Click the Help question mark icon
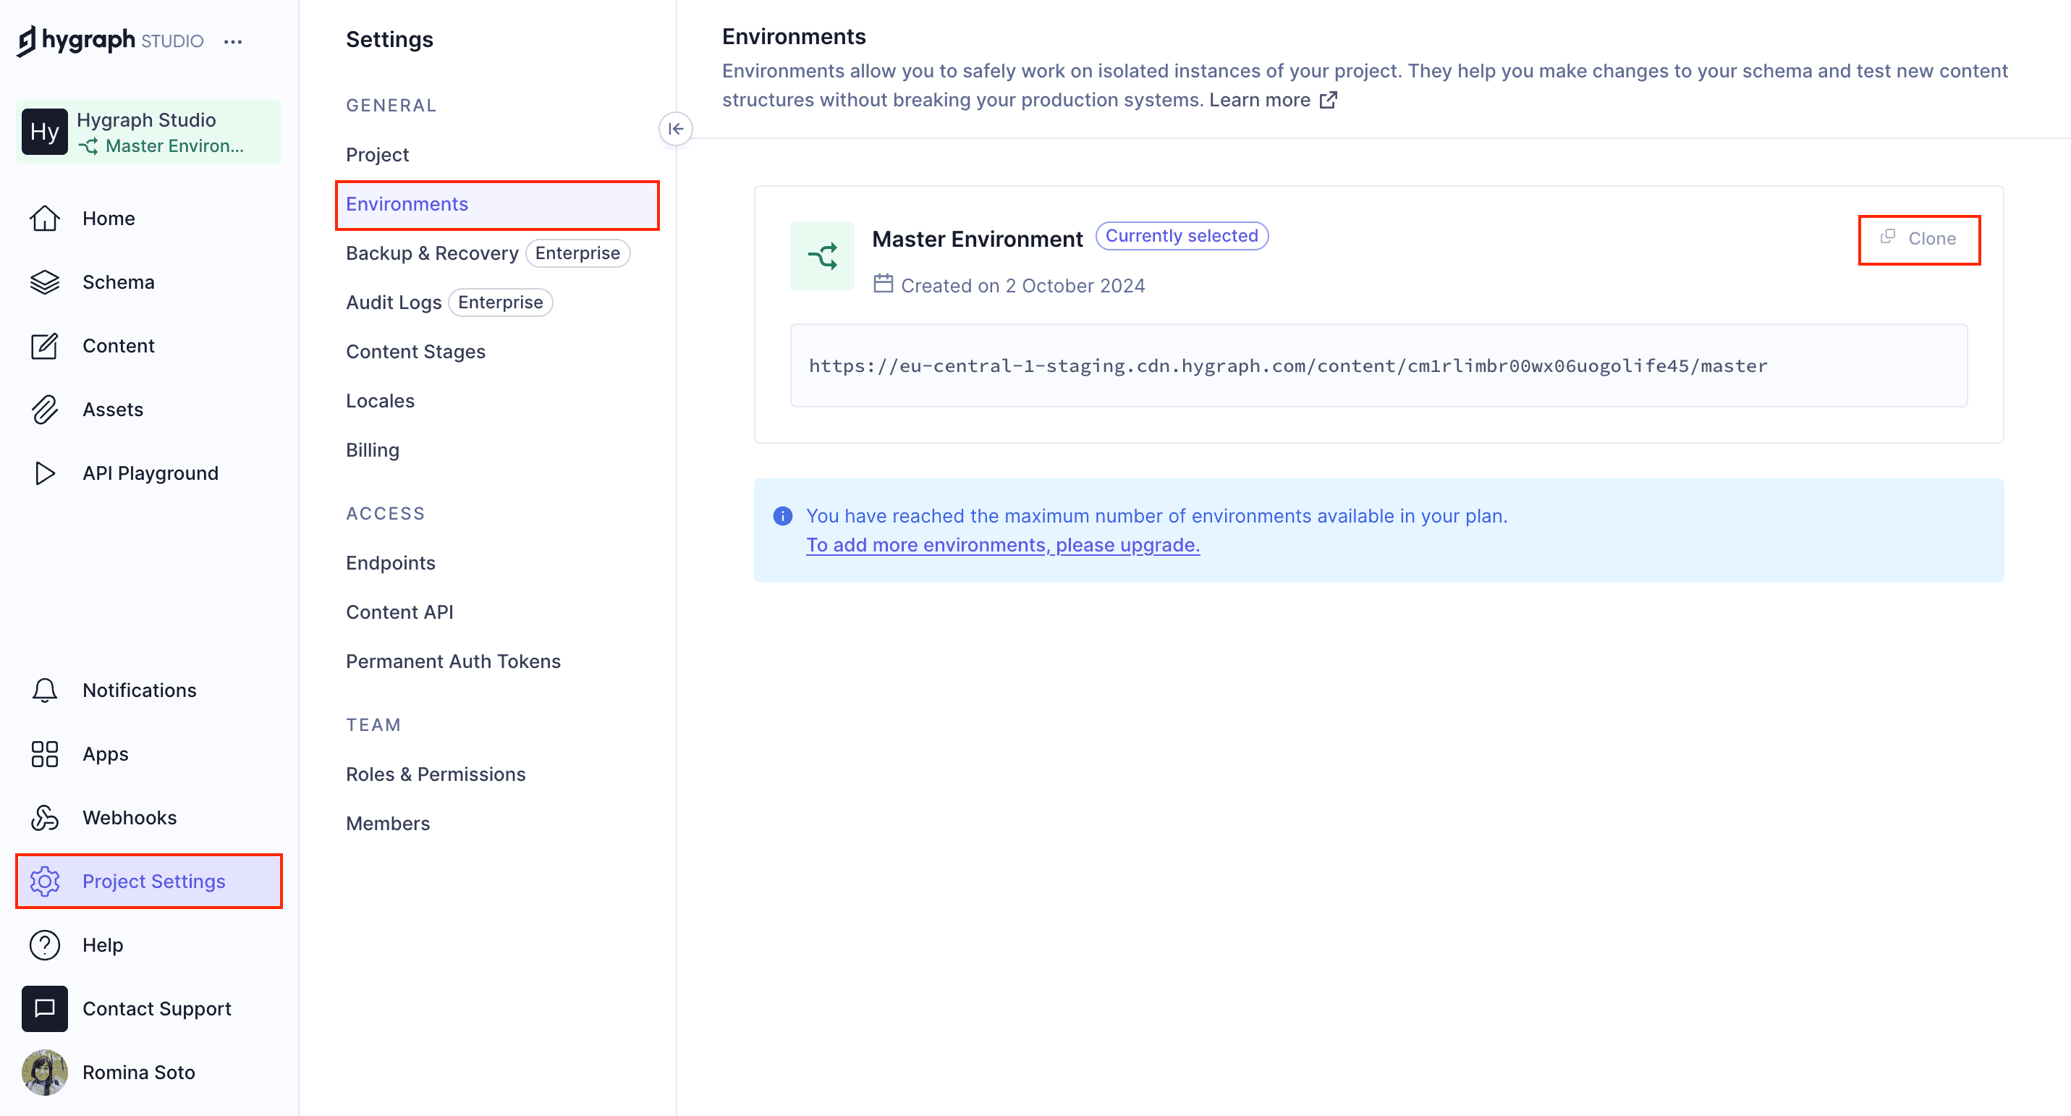 [44, 944]
